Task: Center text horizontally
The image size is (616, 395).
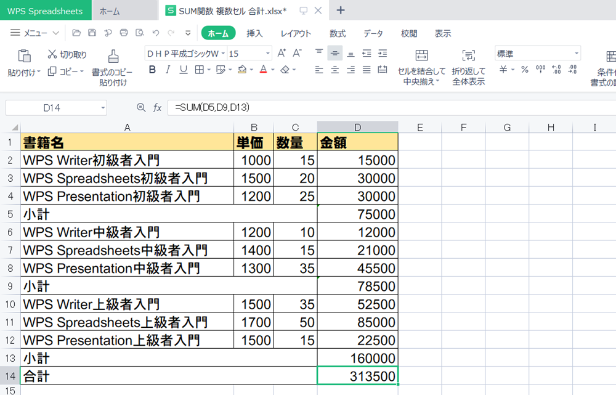Action: [334, 70]
